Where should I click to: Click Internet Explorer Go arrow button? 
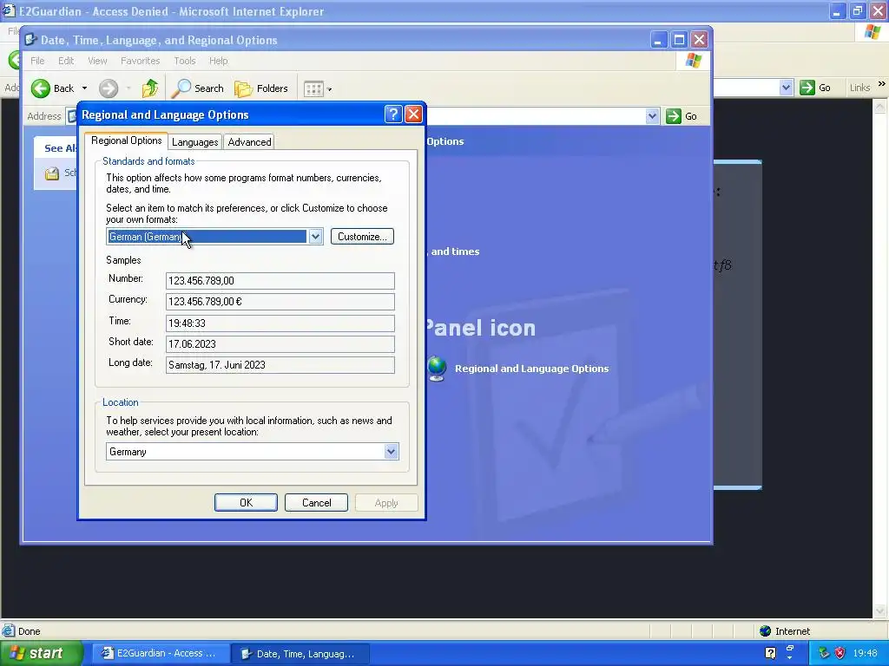(815, 88)
